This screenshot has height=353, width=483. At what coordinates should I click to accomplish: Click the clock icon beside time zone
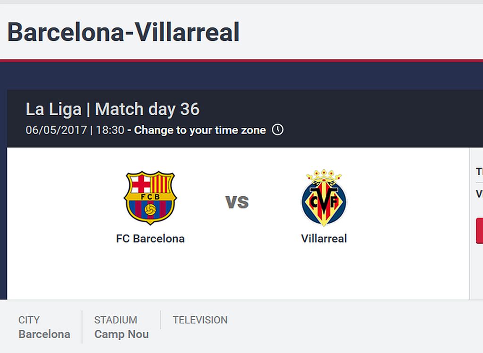click(x=277, y=129)
